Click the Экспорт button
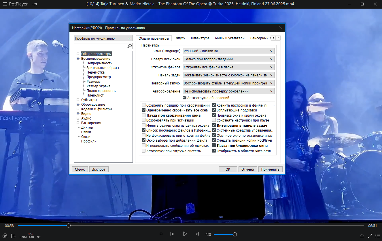Image resolution: width=382 pixels, height=241 pixels. (99, 169)
